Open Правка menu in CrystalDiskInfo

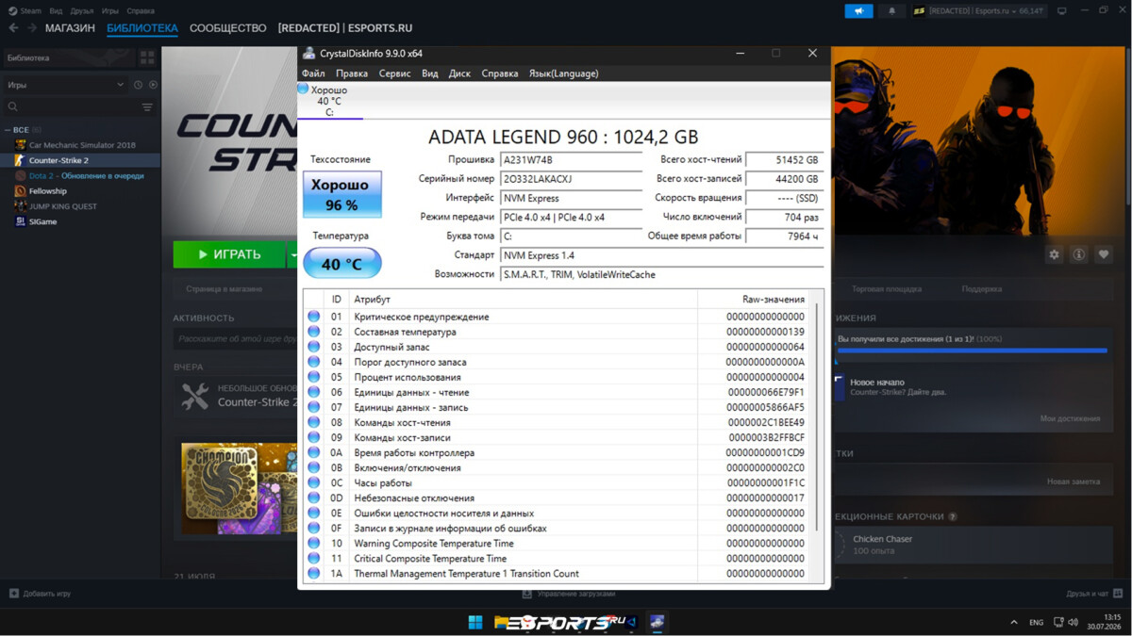[x=352, y=73]
